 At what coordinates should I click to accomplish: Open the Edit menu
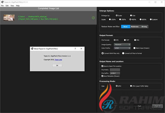(x=7, y=6)
